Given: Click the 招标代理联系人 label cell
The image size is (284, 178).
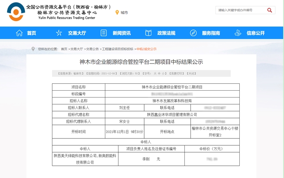Looking at the screenshot, I should coord(79,121).
